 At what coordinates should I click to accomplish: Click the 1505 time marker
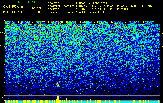[x=79, y=22]
